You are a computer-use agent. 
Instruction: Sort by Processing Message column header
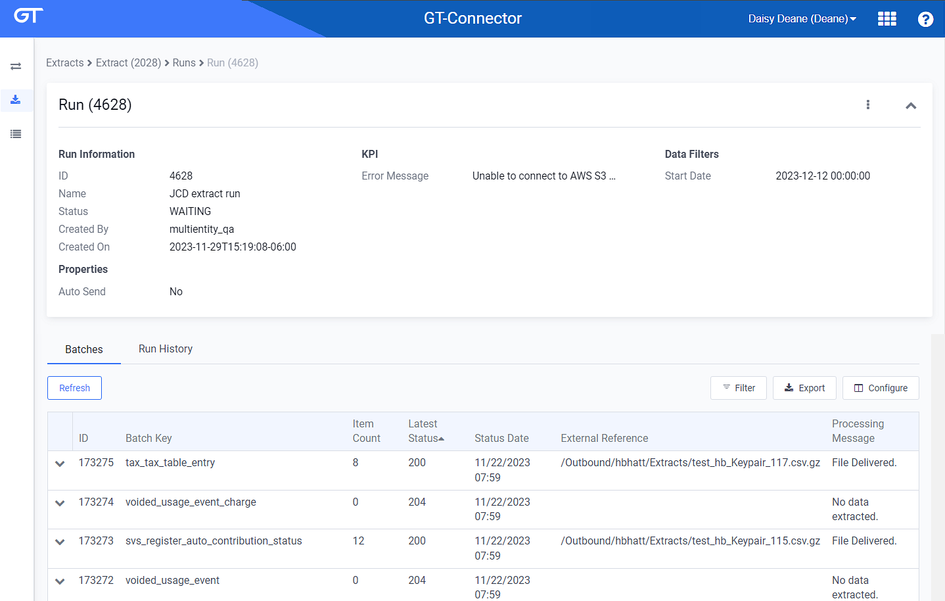(x=858, y=431)
